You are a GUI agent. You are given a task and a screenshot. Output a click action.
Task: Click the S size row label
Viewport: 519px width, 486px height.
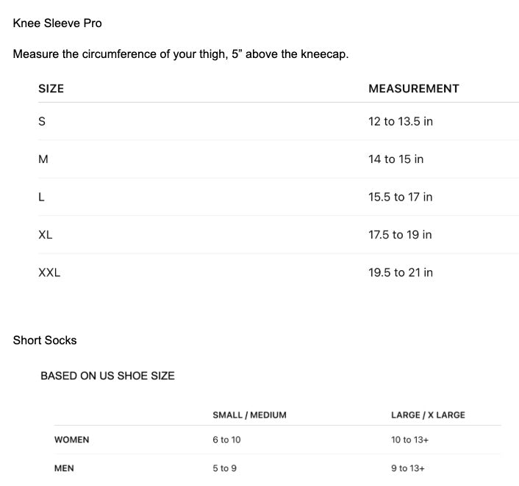point(42,122)
